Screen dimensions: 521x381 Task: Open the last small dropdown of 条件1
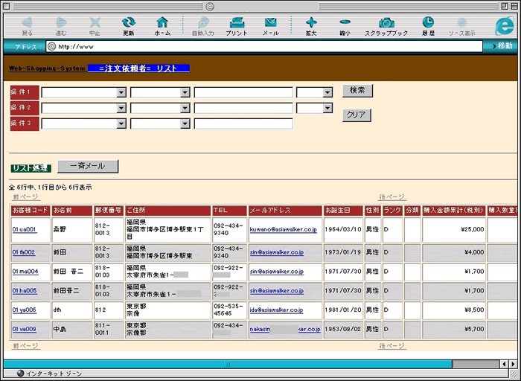(x=314, y=92)
